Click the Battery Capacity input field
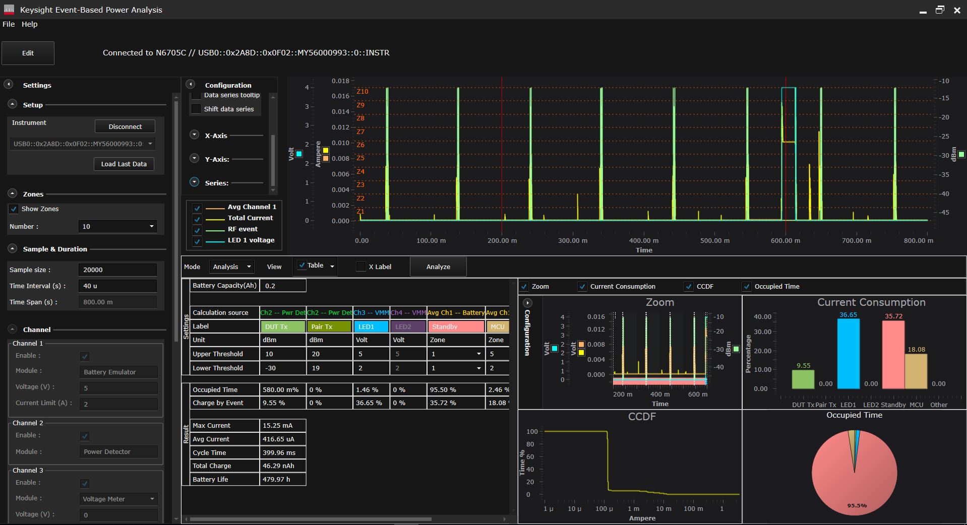The height and width of the screenshot is (525, 967). 283,286
